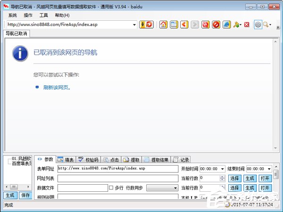
Task: Click the folder icon in the toolbar
Action: (x=174, y=24)
